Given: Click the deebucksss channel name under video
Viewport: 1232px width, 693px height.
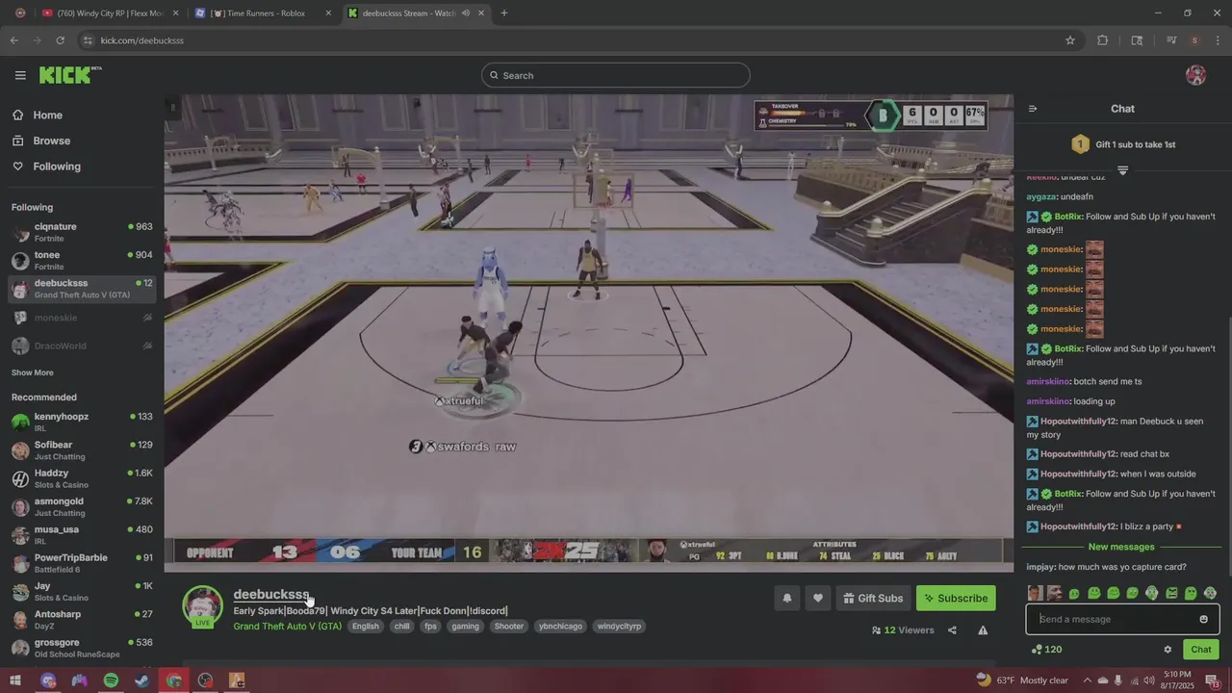Looking at the screenshot, I should tap(271, 594).
